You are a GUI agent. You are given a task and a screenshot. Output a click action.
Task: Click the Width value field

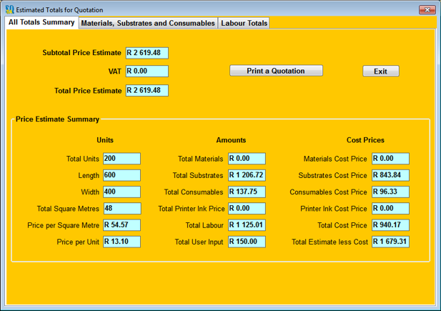tap(122, 192)
